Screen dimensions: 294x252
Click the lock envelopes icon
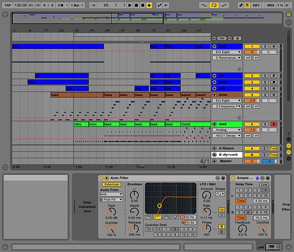click(237, 38)
